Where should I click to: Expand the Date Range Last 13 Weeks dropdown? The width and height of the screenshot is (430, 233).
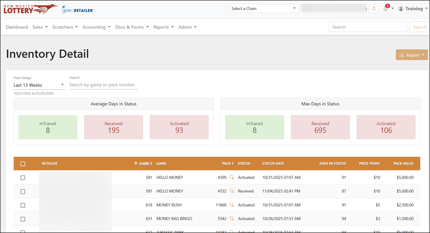click(x=39, y=85)
